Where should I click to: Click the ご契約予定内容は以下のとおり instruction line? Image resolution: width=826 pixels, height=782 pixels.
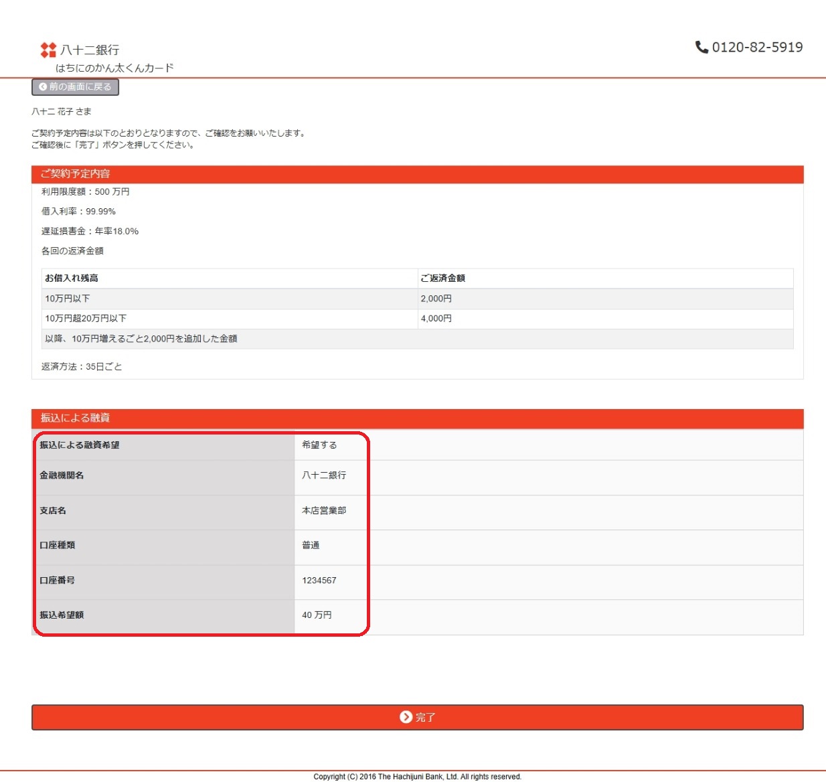pyautogui.click(x=169, y=133)
